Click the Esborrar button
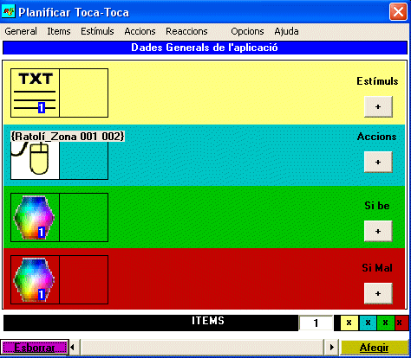411x358 pixels. [35, 348]
